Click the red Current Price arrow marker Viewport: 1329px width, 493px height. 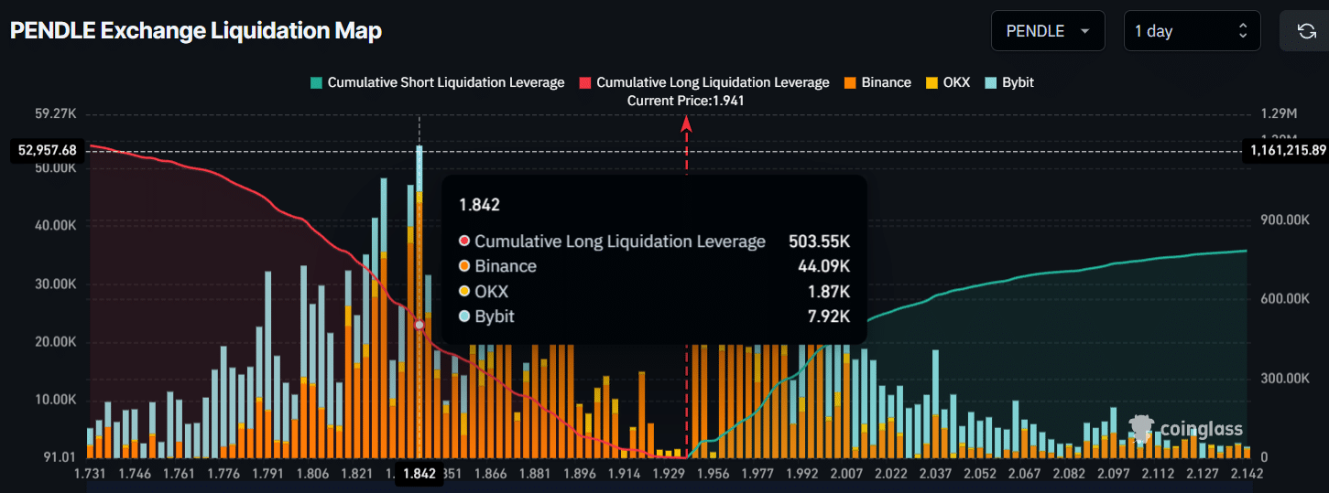(686, 126)
